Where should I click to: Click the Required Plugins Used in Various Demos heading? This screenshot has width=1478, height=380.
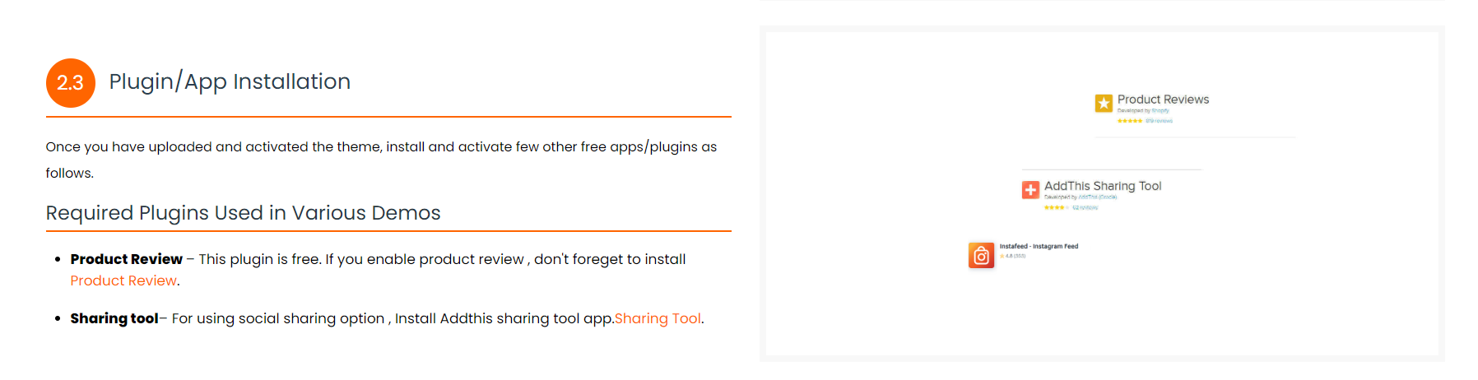tap(243, 213)
